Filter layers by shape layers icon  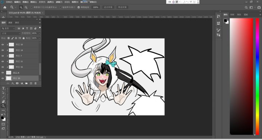(31, 28)
